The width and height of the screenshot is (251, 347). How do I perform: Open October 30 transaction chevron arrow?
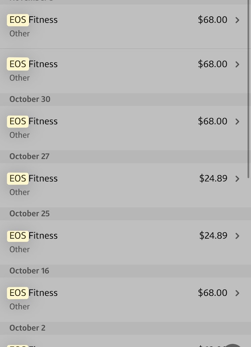point(237,122)
